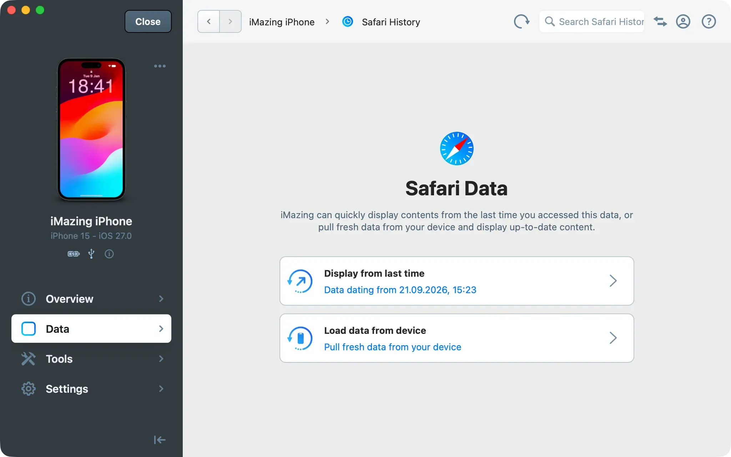The width and height of the screenshot is (731, 457).
Task: Click the Data square icon in sidebar
Action: pos(29,329)
